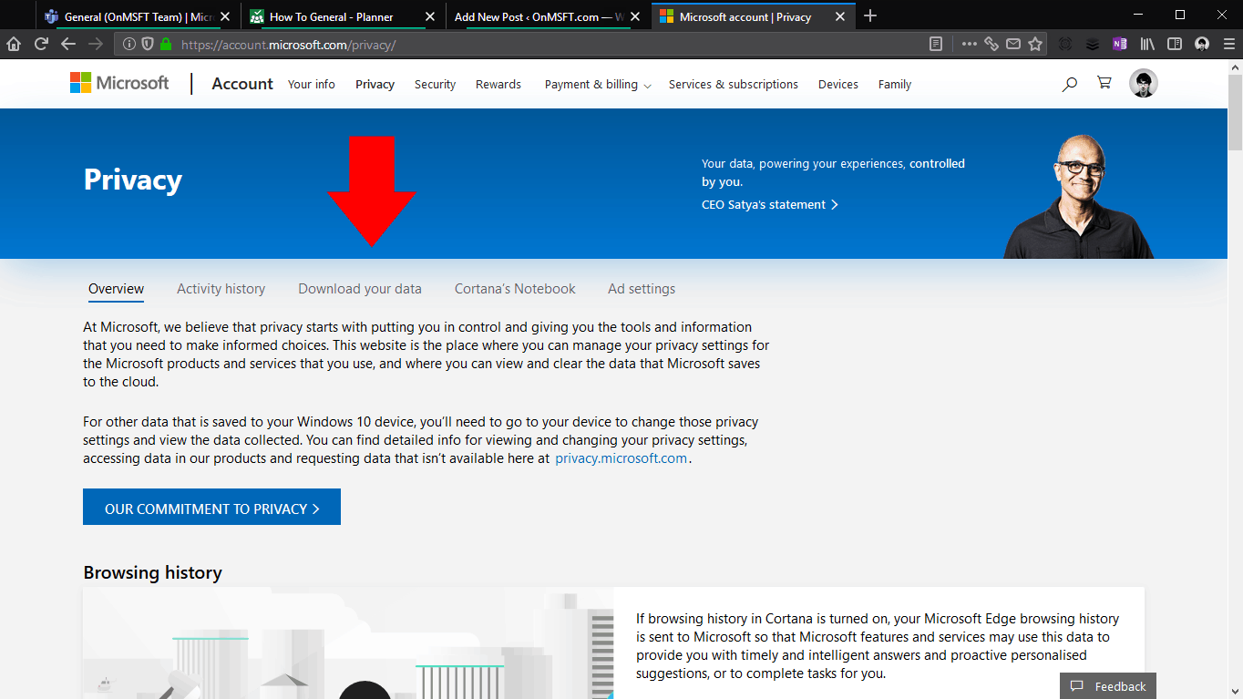Open the page actions three-dot menu
The height and width of the screenshot is (699, 1243).
pos(969,44)
